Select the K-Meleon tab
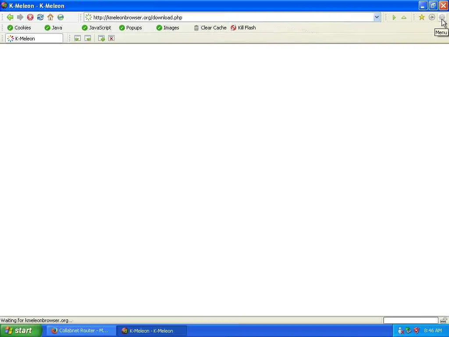The image size is (449, 337). click(34, 39)
